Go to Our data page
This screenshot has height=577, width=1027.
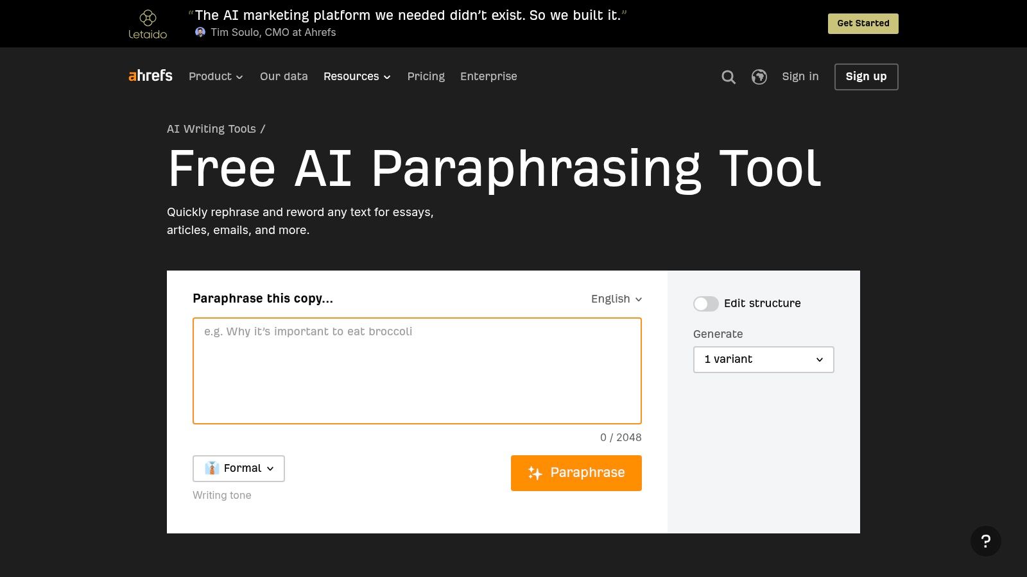tap(284, 76)
